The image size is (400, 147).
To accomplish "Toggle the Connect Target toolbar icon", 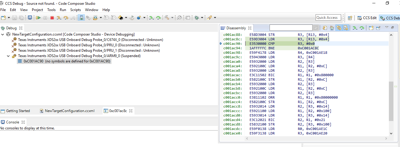I will click(81, 18).
